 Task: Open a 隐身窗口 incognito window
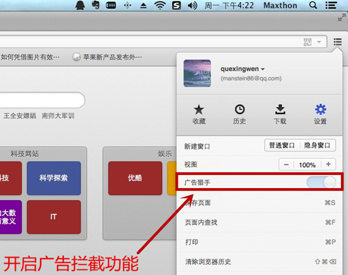pyautogui.click(x=318, y=145)
